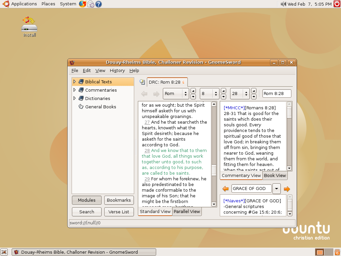341x256 pixels.
Task: Click the Rom 8:28 reference entry field
Action: pyautogui.click(x=277, y=94)
